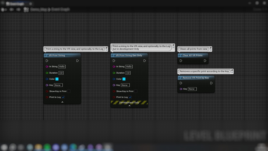Select the VR Print String node title

[57, 55]
